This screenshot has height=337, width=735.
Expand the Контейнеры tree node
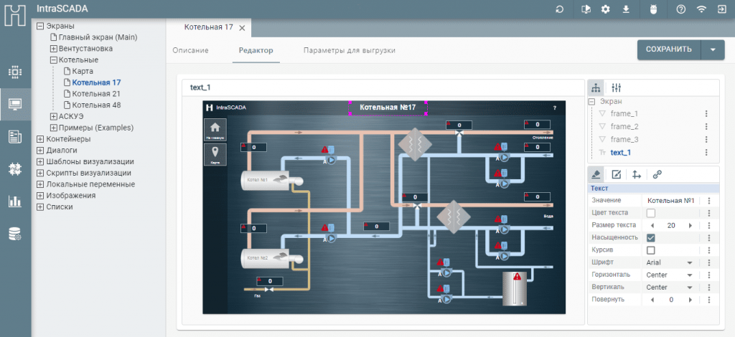[x=40, y=139]
